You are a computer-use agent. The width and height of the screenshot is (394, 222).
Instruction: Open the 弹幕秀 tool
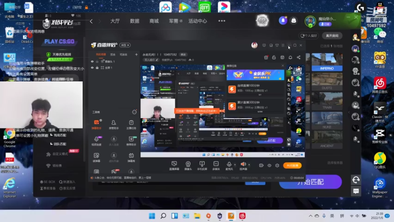pos(131,157)
